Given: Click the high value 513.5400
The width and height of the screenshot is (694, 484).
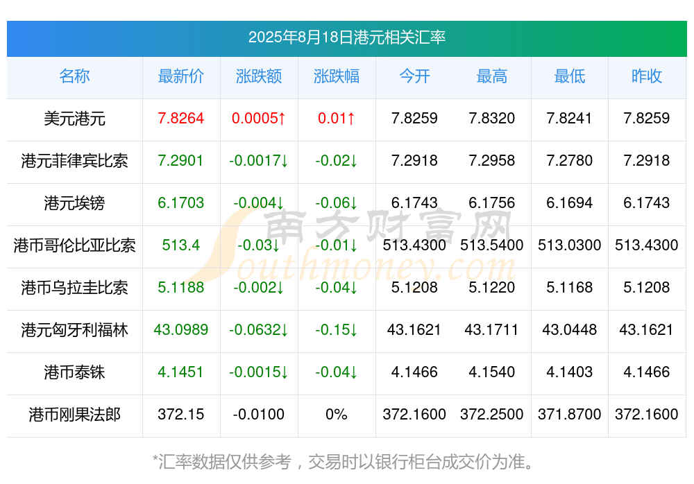Looking at the screenshot, I should (x=492, y=245).
